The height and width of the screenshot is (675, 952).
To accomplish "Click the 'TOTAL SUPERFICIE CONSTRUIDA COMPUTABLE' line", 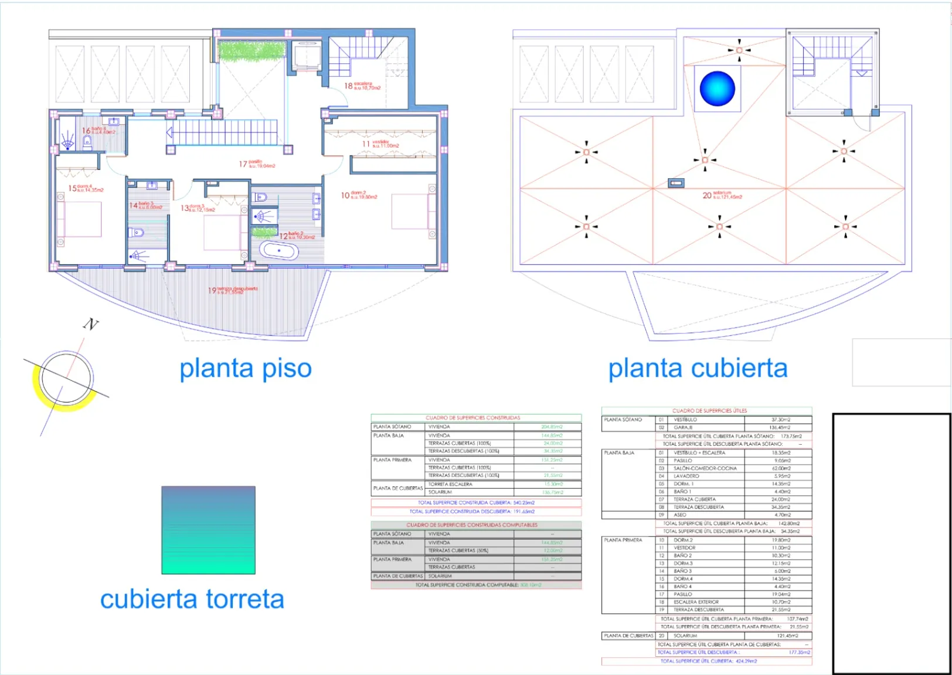I will [x=476, y=585].
